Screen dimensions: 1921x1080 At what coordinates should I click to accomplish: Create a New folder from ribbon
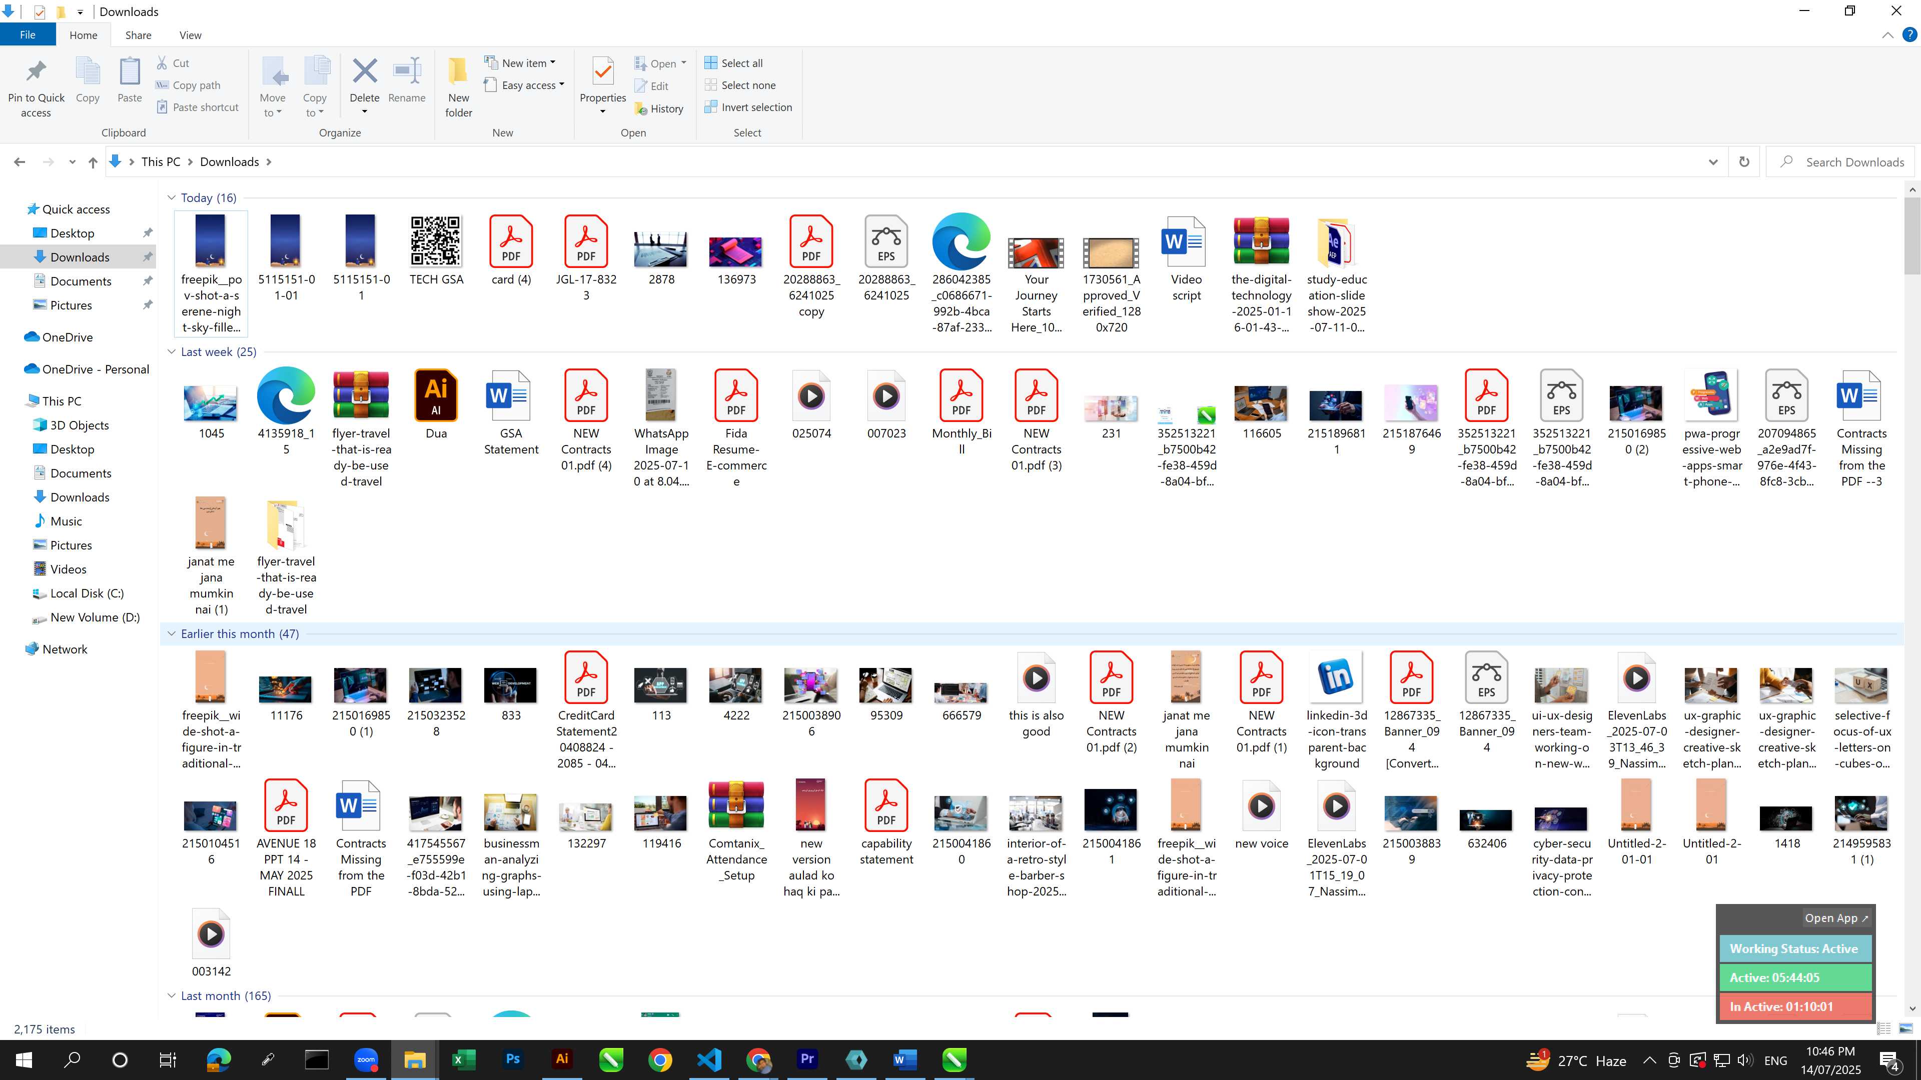(459, 87)
